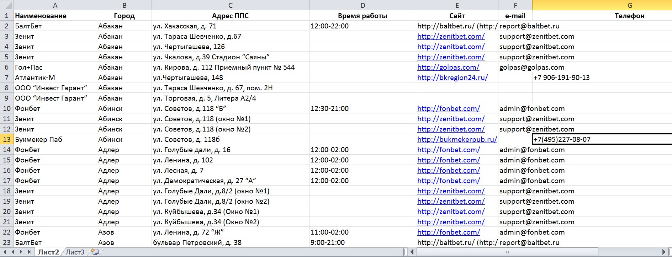Select column D header

point(363,5)
